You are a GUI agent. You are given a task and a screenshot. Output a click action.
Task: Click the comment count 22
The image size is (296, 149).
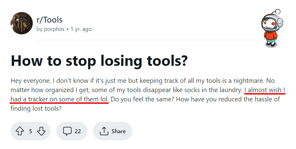pos(78,131)
